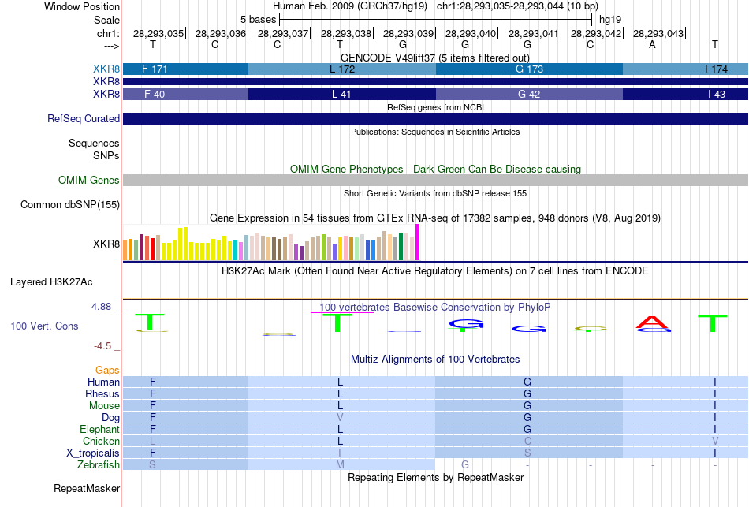This screenshot has height=507, width=749.
Task: Click the RepeatMasker track label
Action: tap(87, 488)
